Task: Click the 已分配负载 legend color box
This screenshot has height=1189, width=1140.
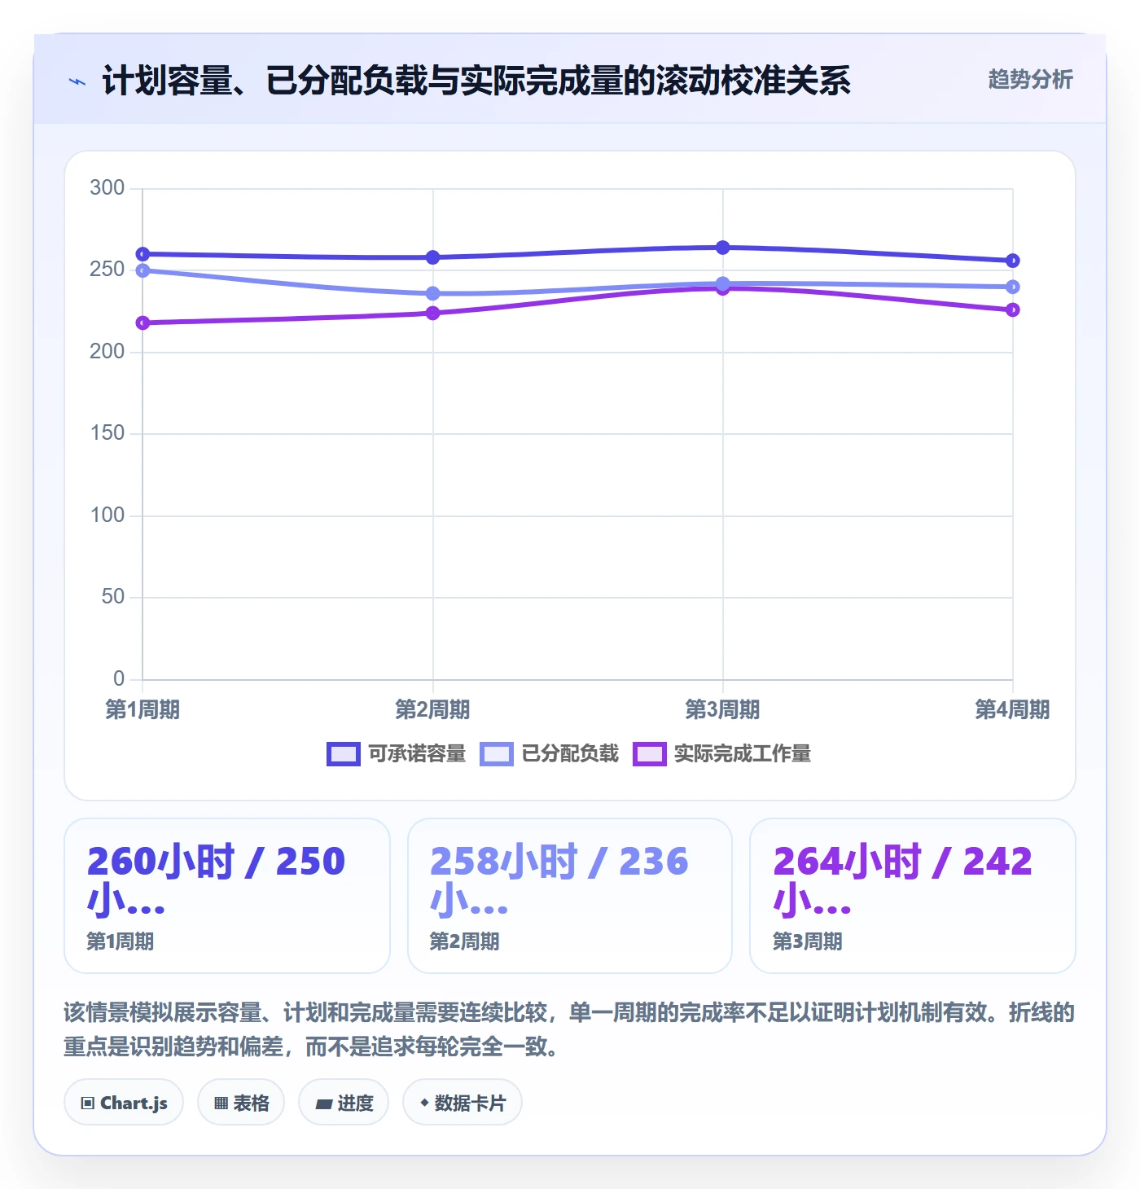Action: click(x=497, y=754)
